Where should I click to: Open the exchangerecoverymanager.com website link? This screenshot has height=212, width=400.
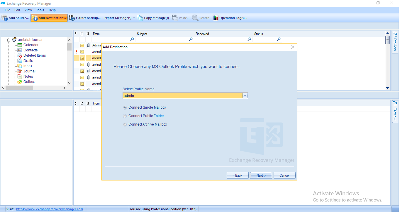point(49,209)
